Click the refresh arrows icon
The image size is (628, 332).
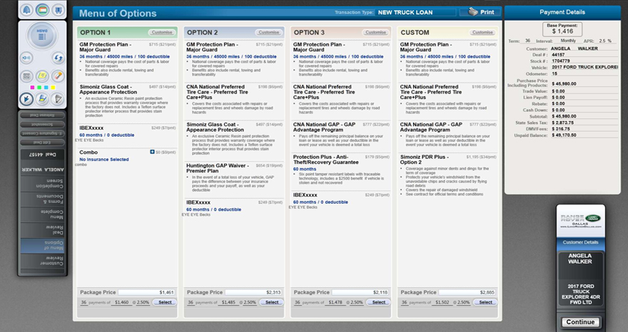click(x=58, y=58)
